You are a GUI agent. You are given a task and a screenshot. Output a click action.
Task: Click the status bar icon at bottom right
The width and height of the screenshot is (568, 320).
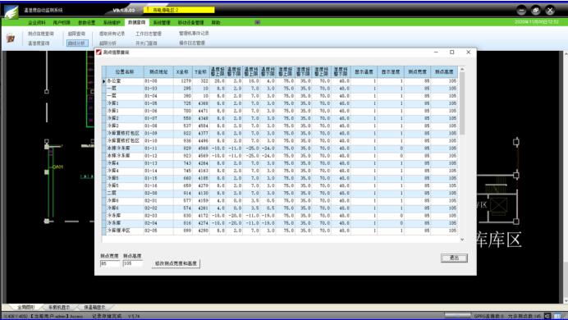click(557, 316)
